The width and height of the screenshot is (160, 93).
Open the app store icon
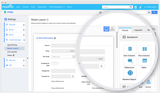point(136,7)
